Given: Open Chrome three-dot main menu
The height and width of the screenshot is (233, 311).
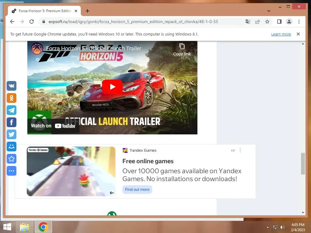Looking at the screenshot, I should click(x=299, y=22).
